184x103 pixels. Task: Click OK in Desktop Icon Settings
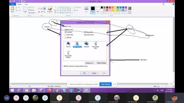point(84,73)
